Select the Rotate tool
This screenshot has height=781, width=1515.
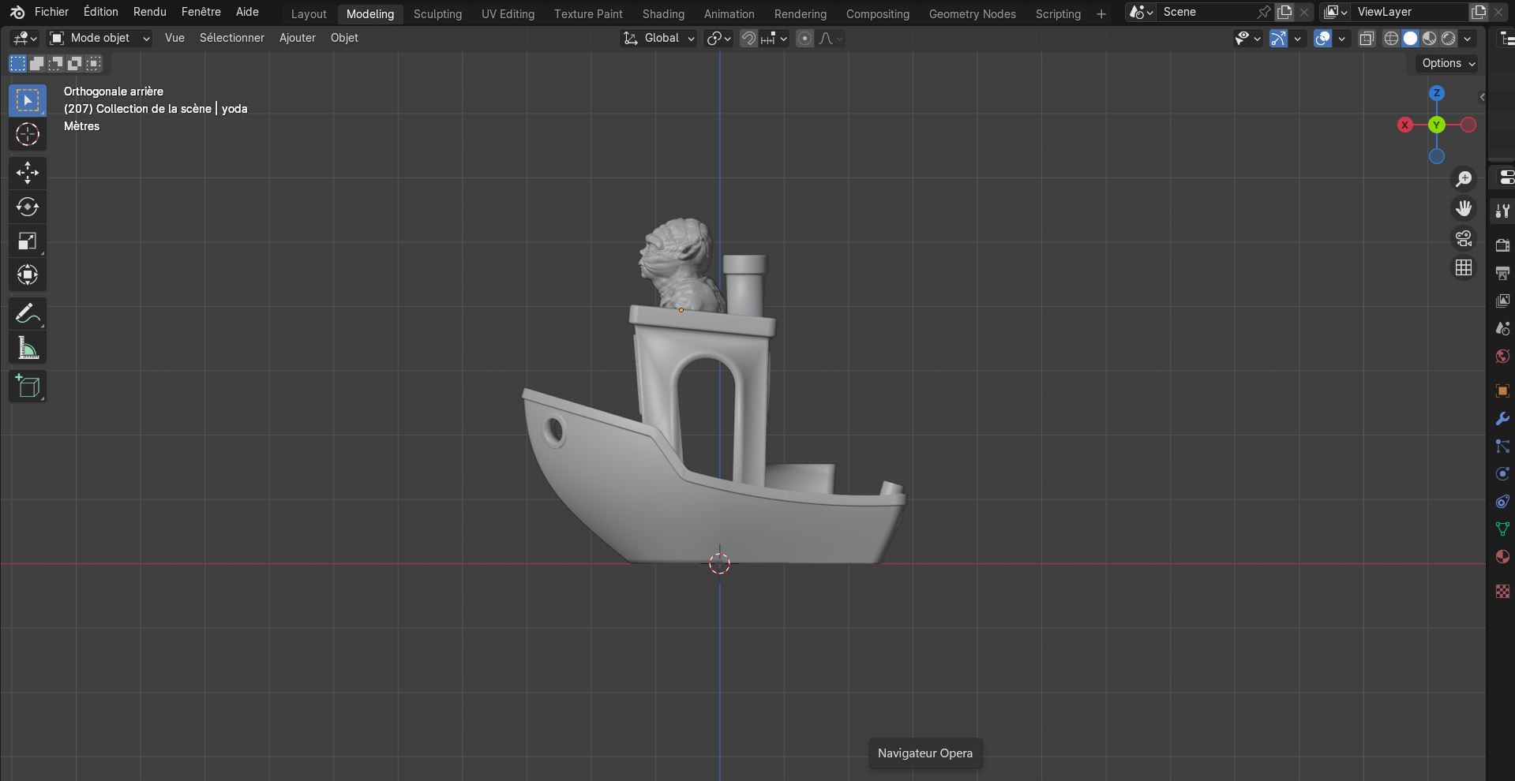pyautogui.click(x=28, y=207)
